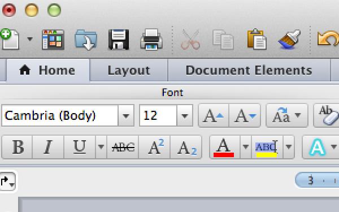Open the template gallery icon
The image size is (339, 212).
coord(53,40)
